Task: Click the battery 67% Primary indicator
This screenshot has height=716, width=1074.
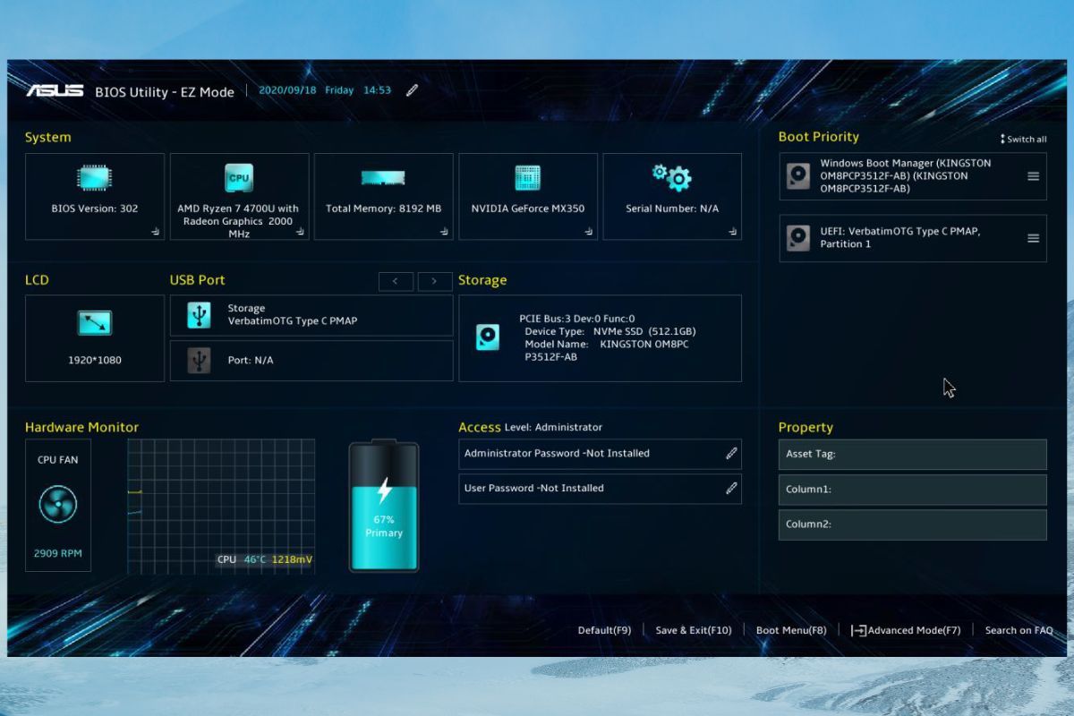Action: [384, 506]
